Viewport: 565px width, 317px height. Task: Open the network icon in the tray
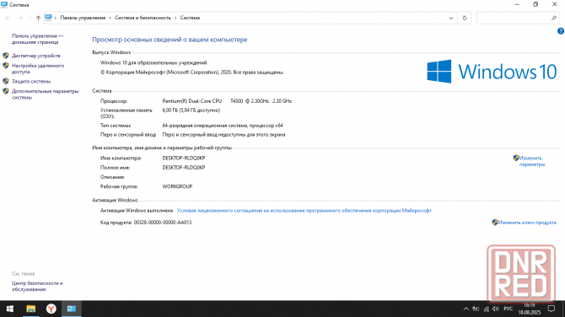click(487, 309)
